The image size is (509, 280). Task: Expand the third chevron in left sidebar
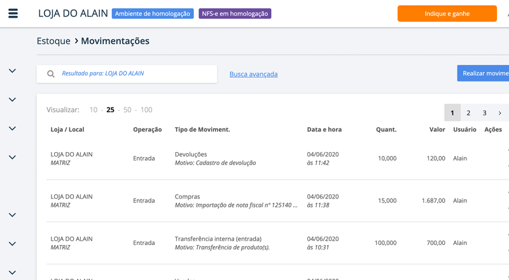click(x=12, y=129)
